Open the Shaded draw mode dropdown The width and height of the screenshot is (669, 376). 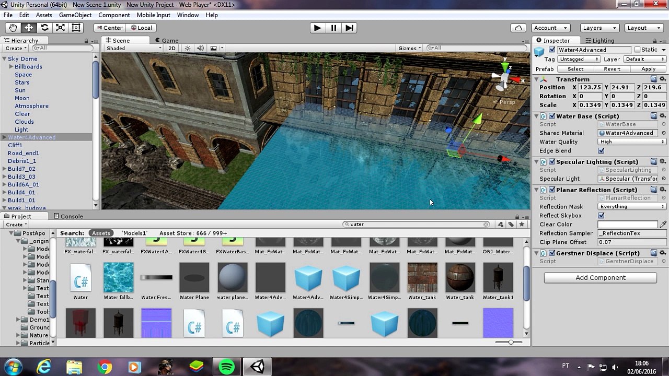click(134, 48)
